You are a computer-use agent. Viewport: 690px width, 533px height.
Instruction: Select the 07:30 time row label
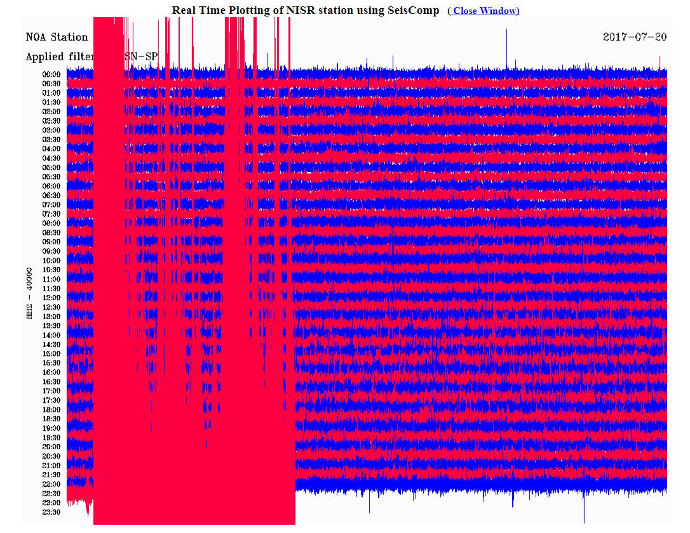tap(51, 214)
